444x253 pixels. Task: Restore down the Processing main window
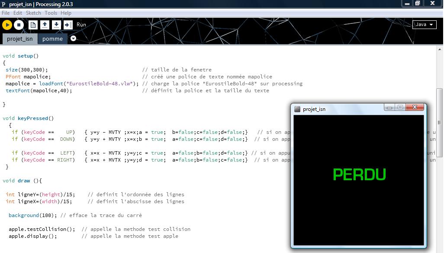417,3
